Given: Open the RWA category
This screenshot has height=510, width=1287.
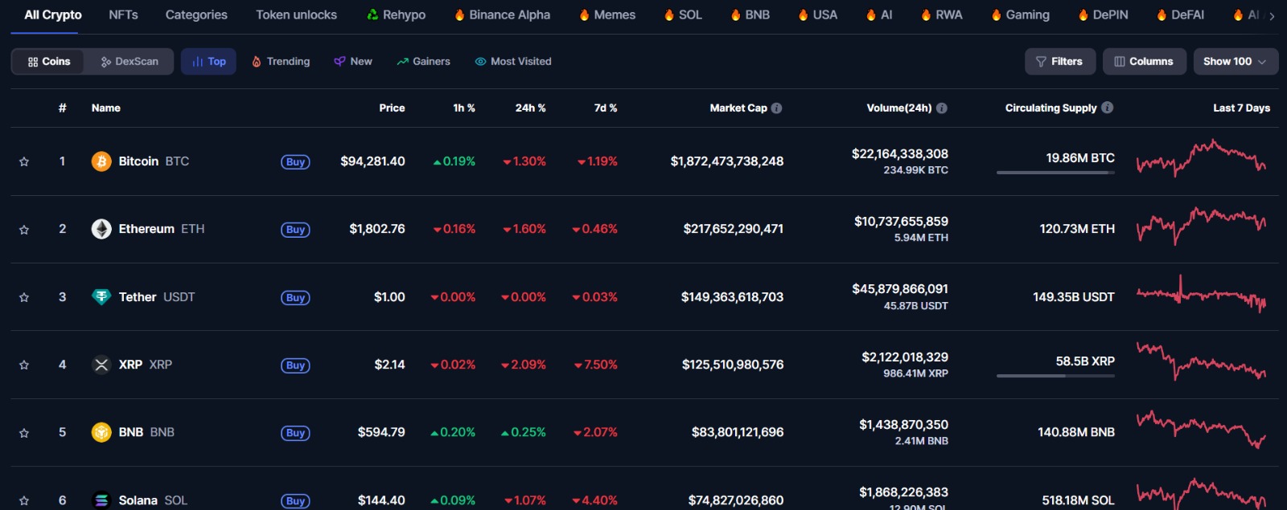Looking at the screenshot, I should tap(941, 14).
